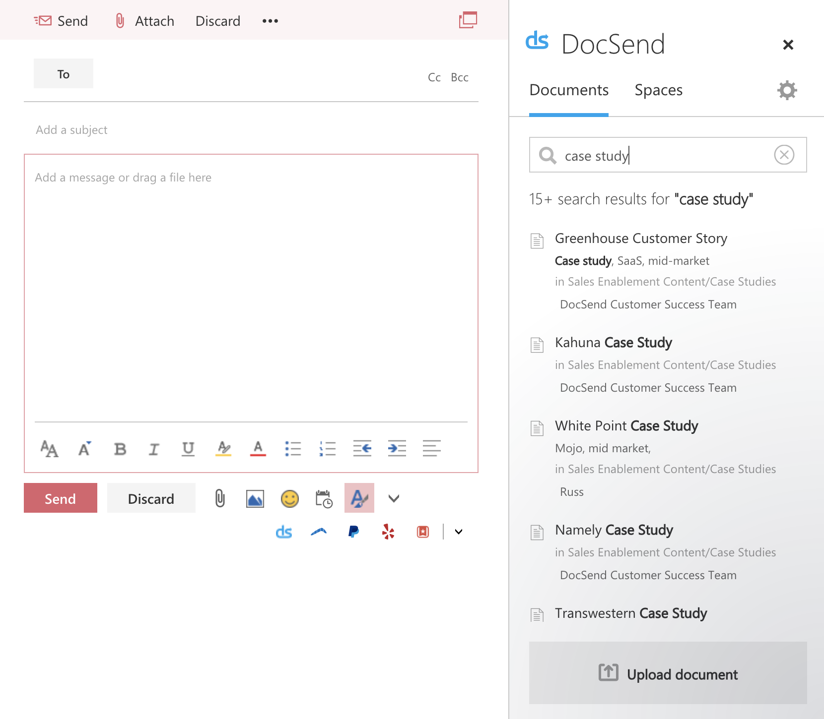Focus the Add a subject field
Image resolution: width=824 pixels, height=719 pixels.
click(x=251, y=130)
